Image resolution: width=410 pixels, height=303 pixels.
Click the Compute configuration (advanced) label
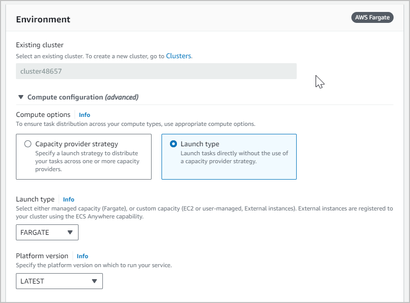click(x=82, y=97)
